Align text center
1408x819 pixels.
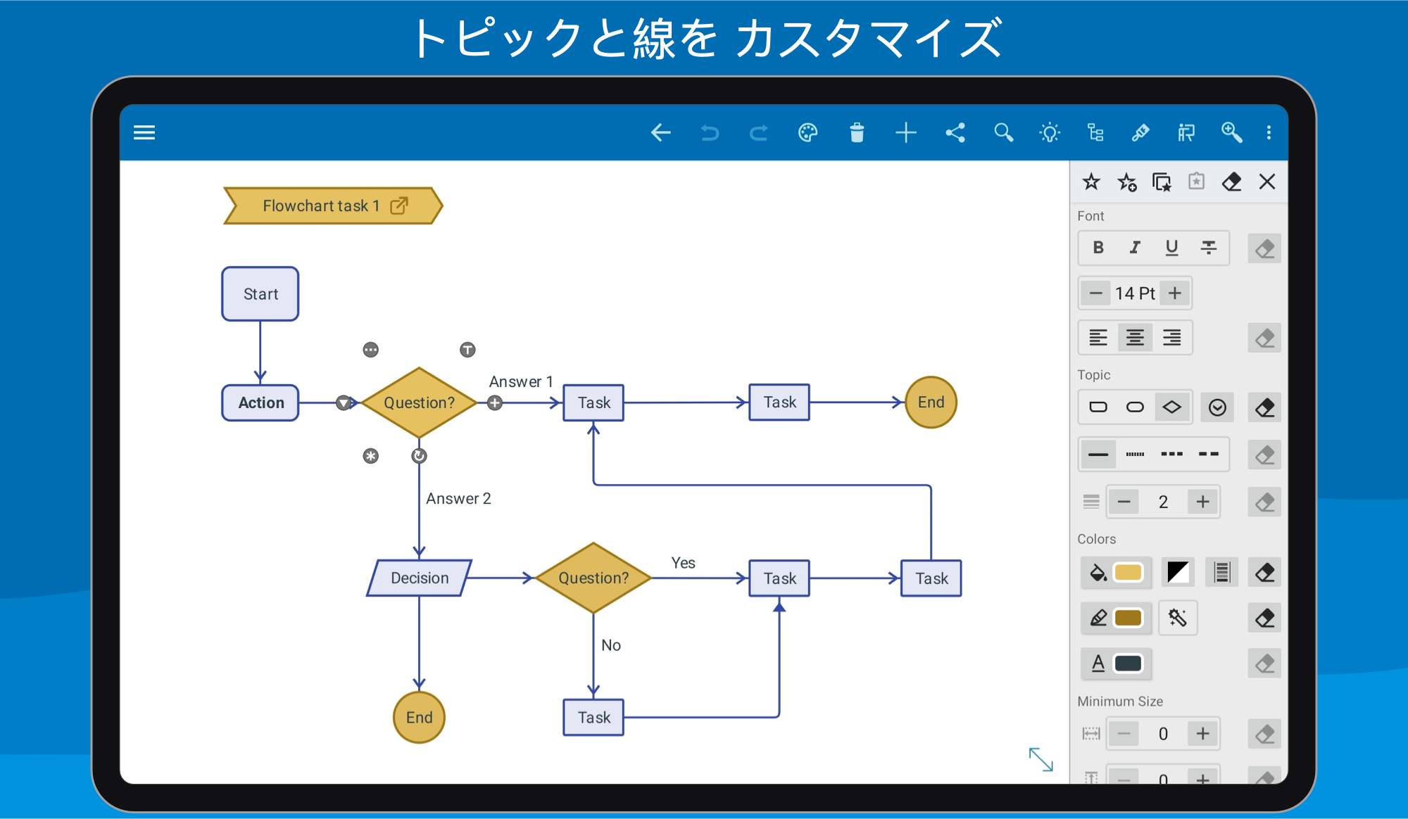click(x=1135, y=338)
